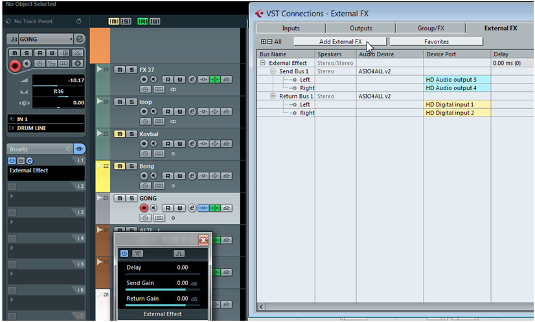This screenshot has width=535, height=322.
Task: Close the External Effect panel
Action: [x=203, y=240]
